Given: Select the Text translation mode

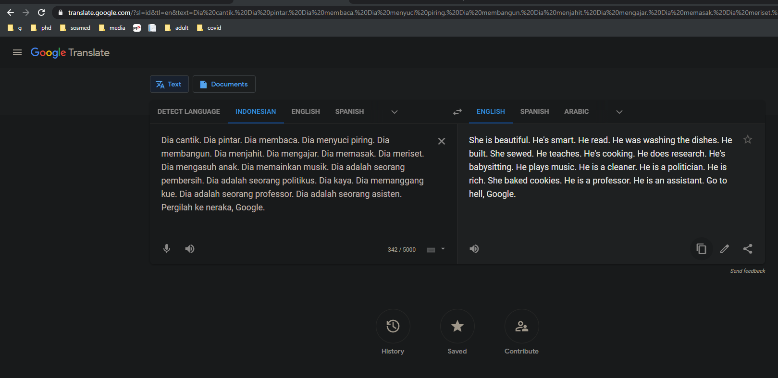Looking at the screenshot, I should 169,84.
